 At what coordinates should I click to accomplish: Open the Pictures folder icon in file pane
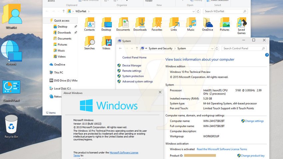[x=224, y=24]
